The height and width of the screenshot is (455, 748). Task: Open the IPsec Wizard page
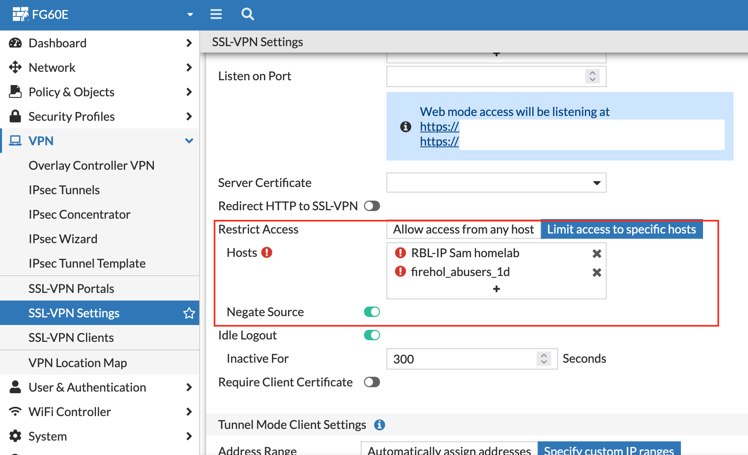pyautogui.click(x=63, y=239)
